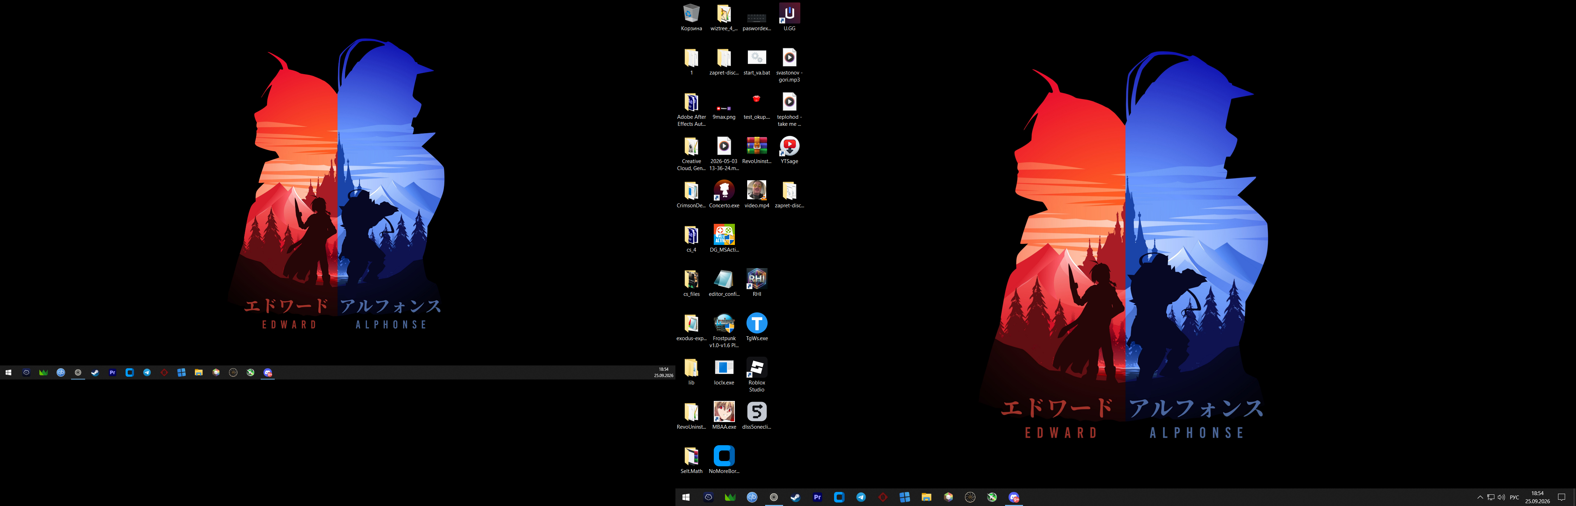Select the Корзина recycle bin icon
The height and width of the screenshot is (506, 1576).
[x=691, y=17]
